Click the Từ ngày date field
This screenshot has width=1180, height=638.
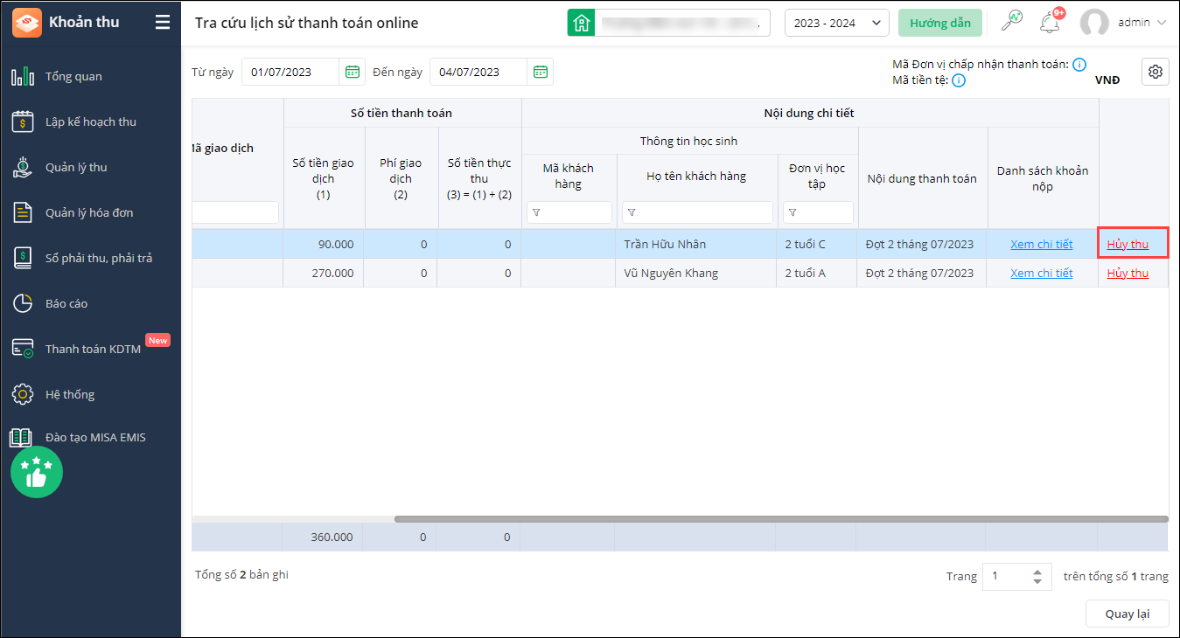(x=290, y=72)
